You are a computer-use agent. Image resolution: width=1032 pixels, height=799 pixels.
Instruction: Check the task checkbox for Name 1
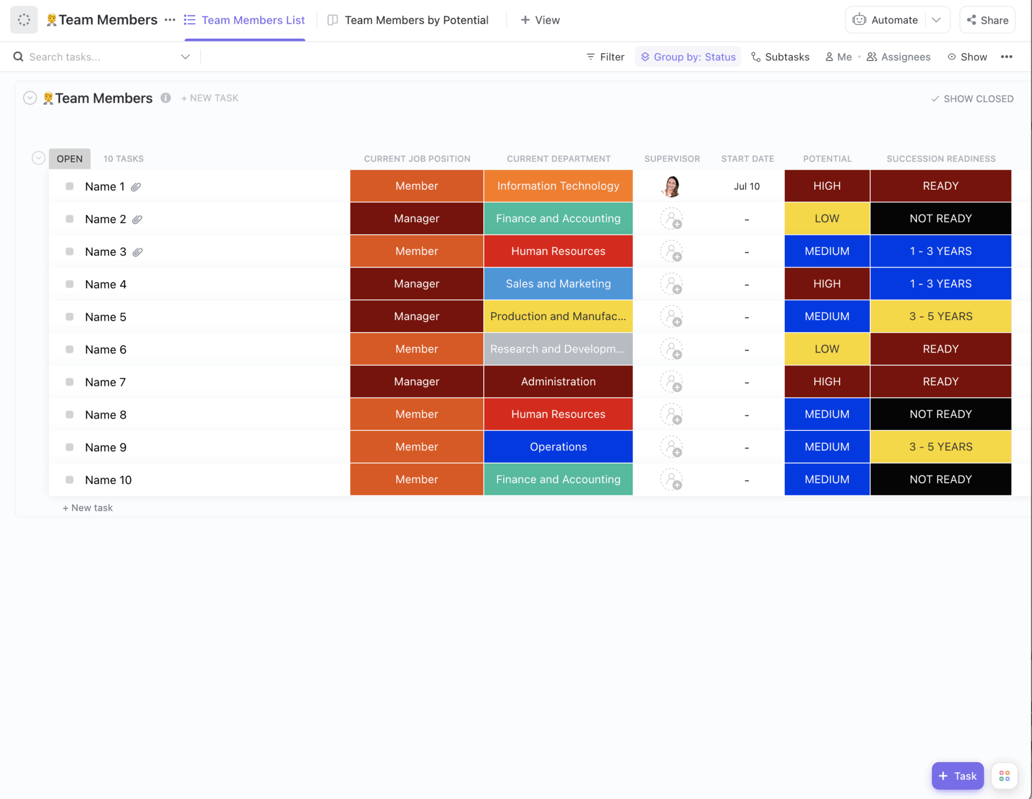70,186
